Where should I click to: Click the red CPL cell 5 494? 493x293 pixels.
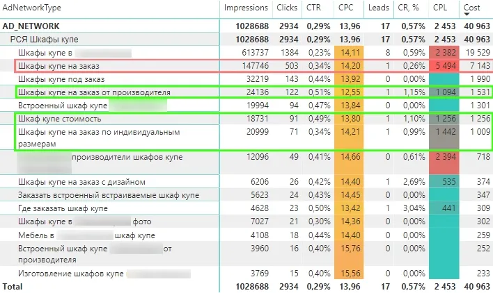pos(444,66)
